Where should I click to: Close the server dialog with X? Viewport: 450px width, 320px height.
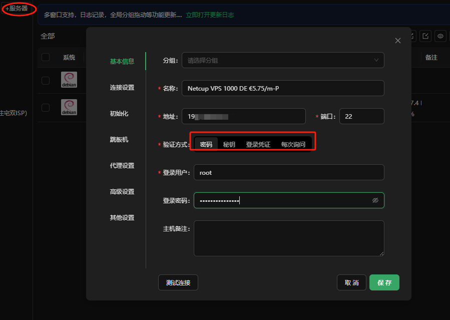pyautogui.click(x=397, y=41)
